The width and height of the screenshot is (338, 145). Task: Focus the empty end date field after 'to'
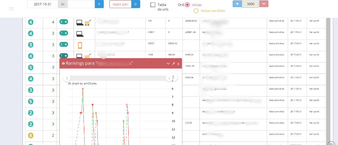[x=81, y=4]
